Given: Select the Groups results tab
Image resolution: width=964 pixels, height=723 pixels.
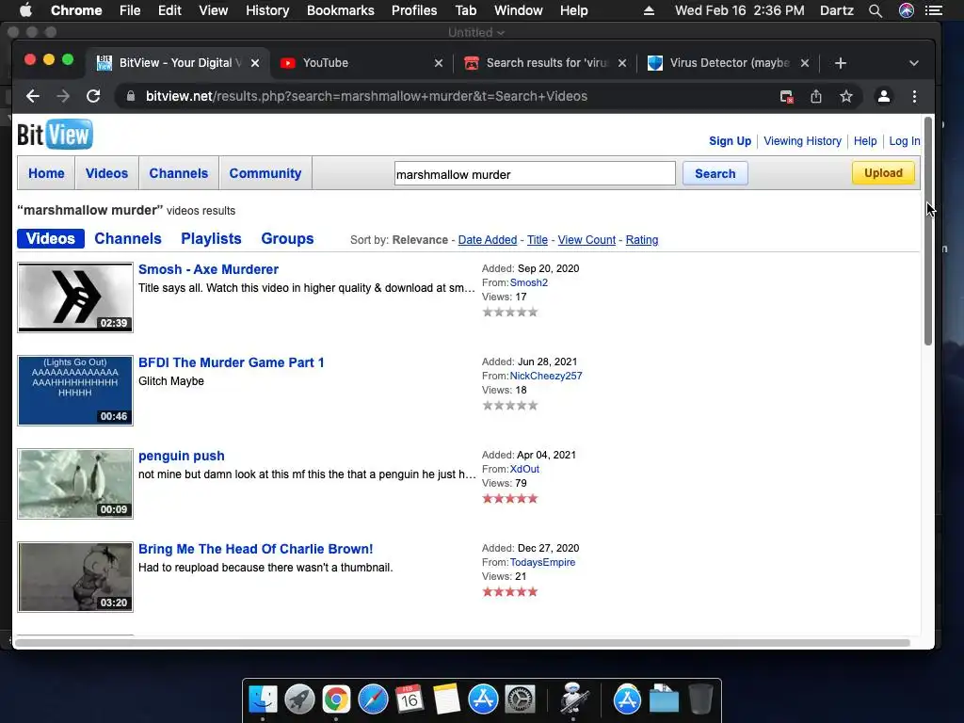Looking at the screenshot, I should coord(287,238).
